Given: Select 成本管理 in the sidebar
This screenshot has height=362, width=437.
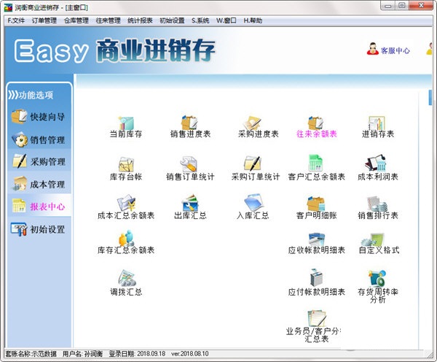Looking at the screenshot, I should coord(39,184).
